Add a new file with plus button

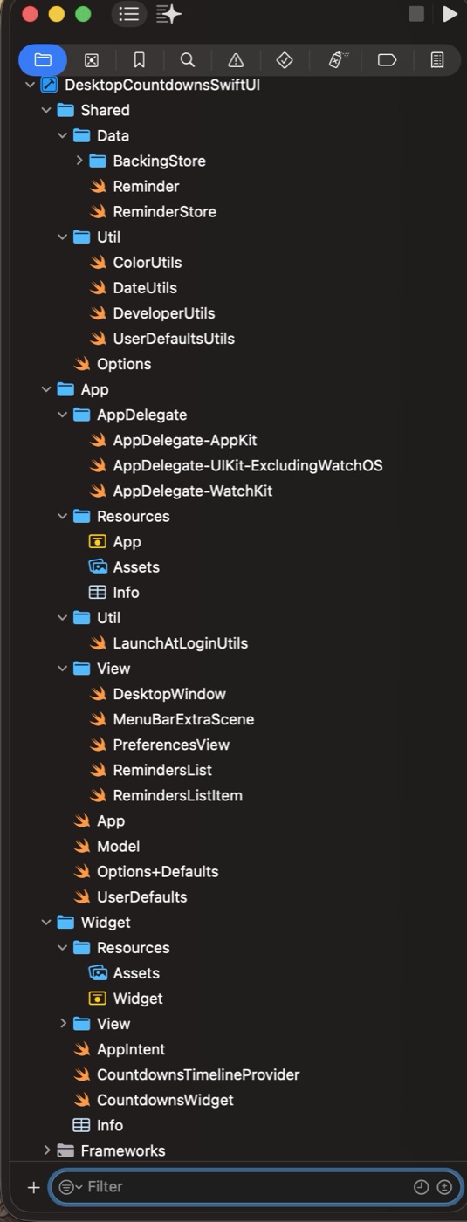tap(33, 1187)
